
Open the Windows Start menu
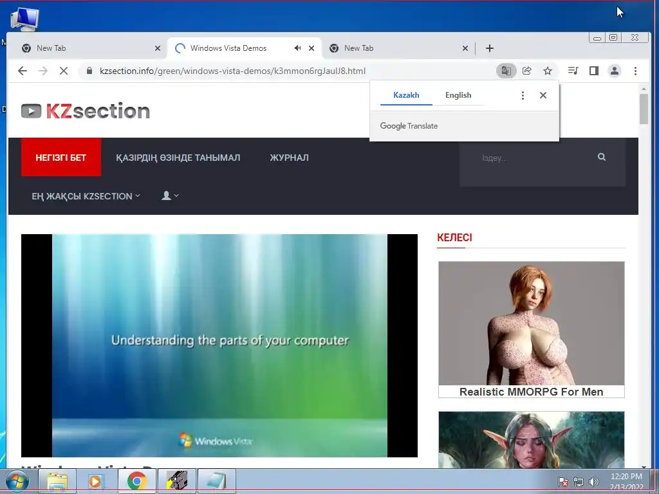pyautogui.click(x=17, y=481)
